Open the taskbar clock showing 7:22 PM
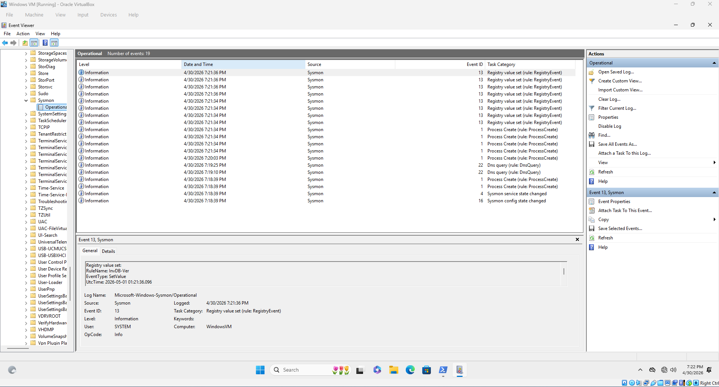The image size is (719, 387). point(692,370)
